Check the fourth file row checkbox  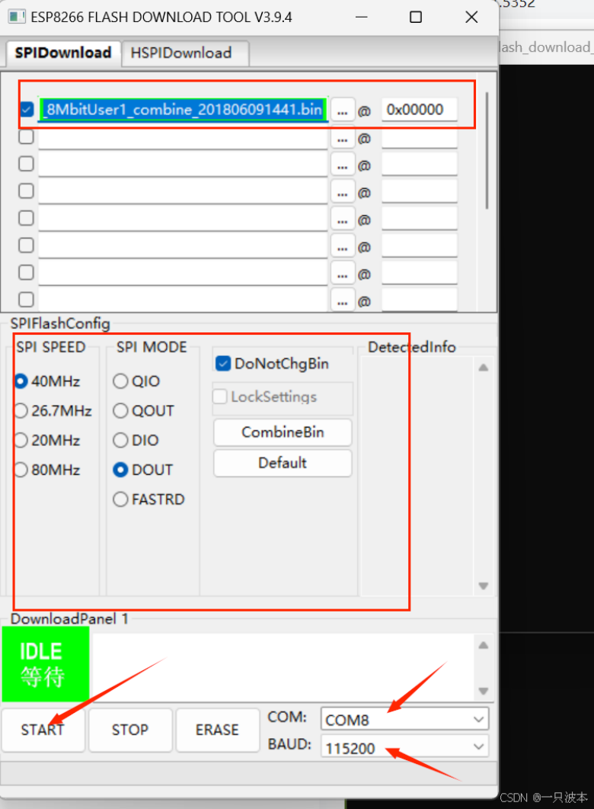[x=27, y=191]
